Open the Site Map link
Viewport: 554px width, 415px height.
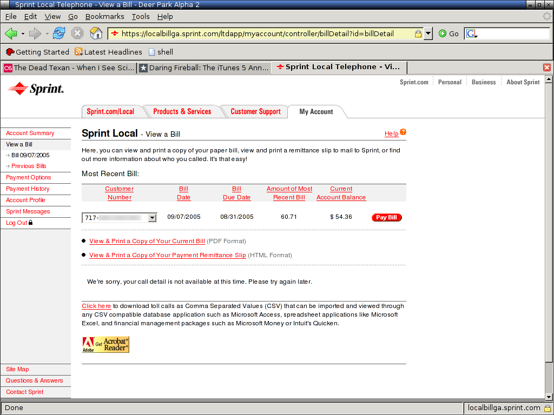click(17, 369)
